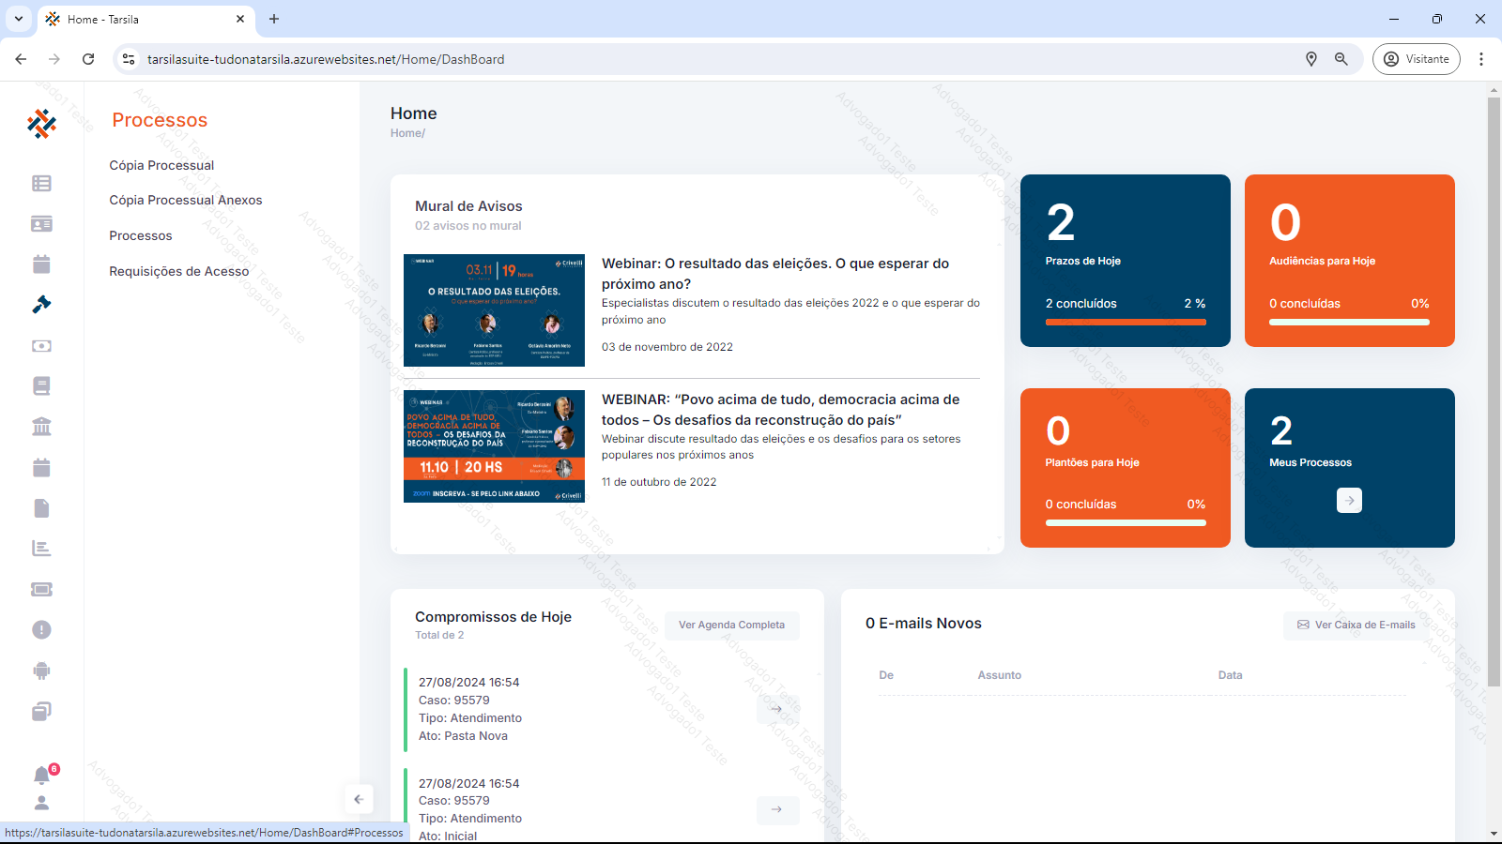The image size is (1502, 844).
Task: Open the exclamation alert sidebar icon
Action: (41, 629)
